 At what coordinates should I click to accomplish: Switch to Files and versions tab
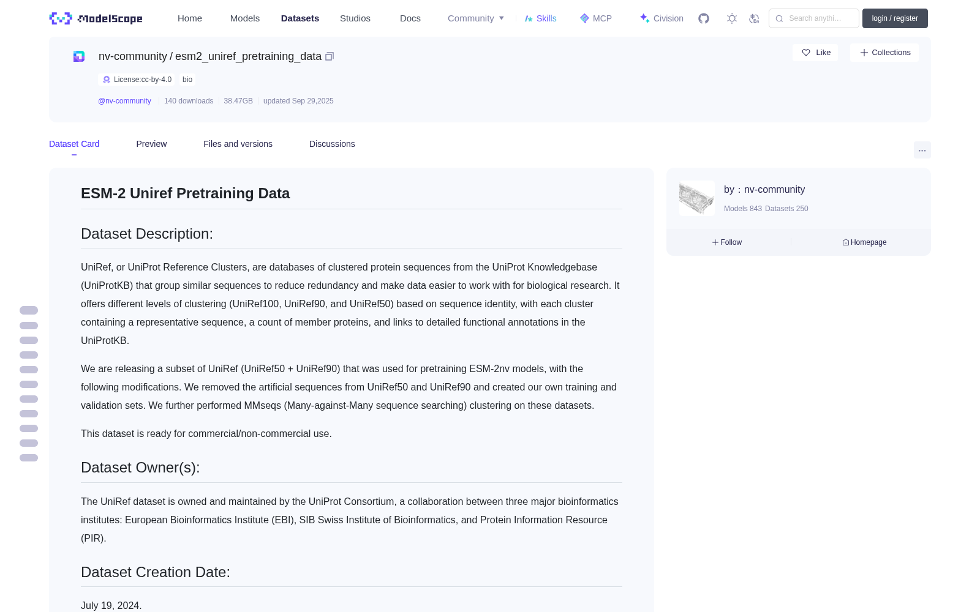click(x=238, y=144)
